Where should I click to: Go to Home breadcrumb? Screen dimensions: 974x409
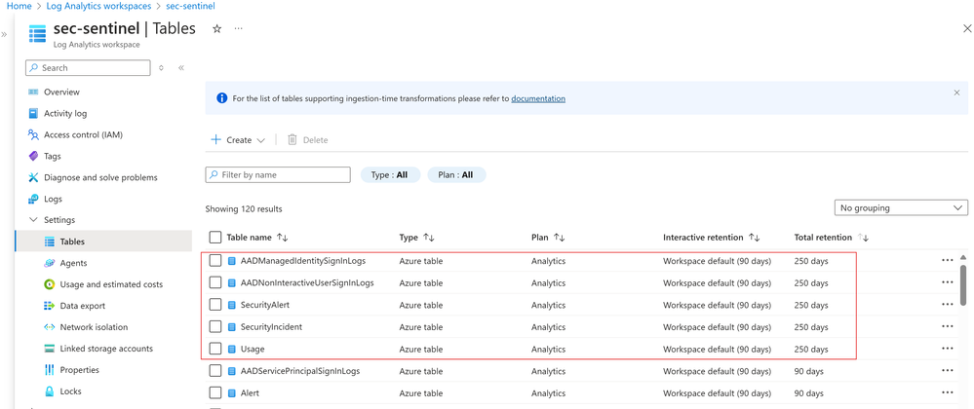pos(19,6)
